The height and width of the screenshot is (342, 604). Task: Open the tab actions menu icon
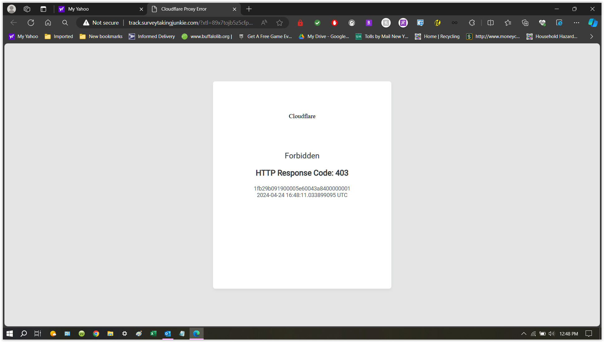point(43,9)
